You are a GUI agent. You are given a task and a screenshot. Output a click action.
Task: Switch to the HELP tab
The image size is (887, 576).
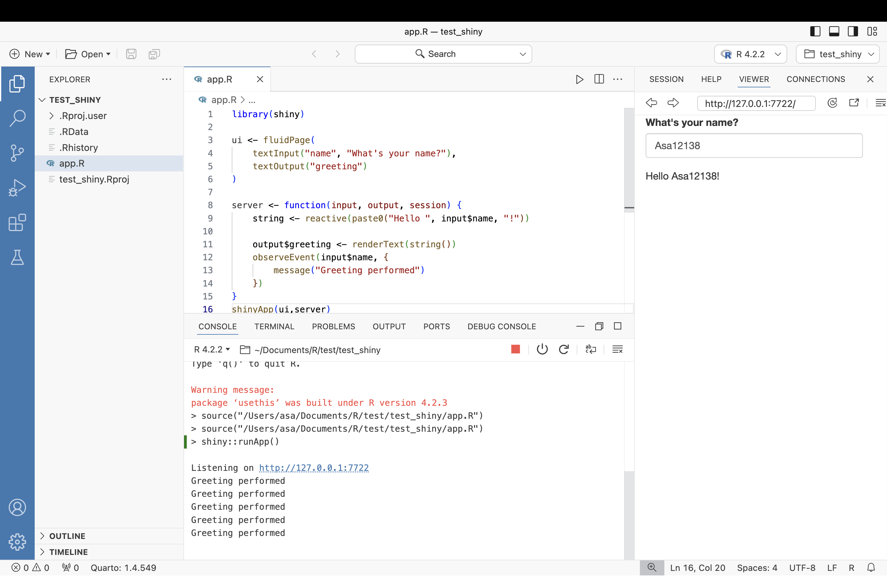pos(711,79)
